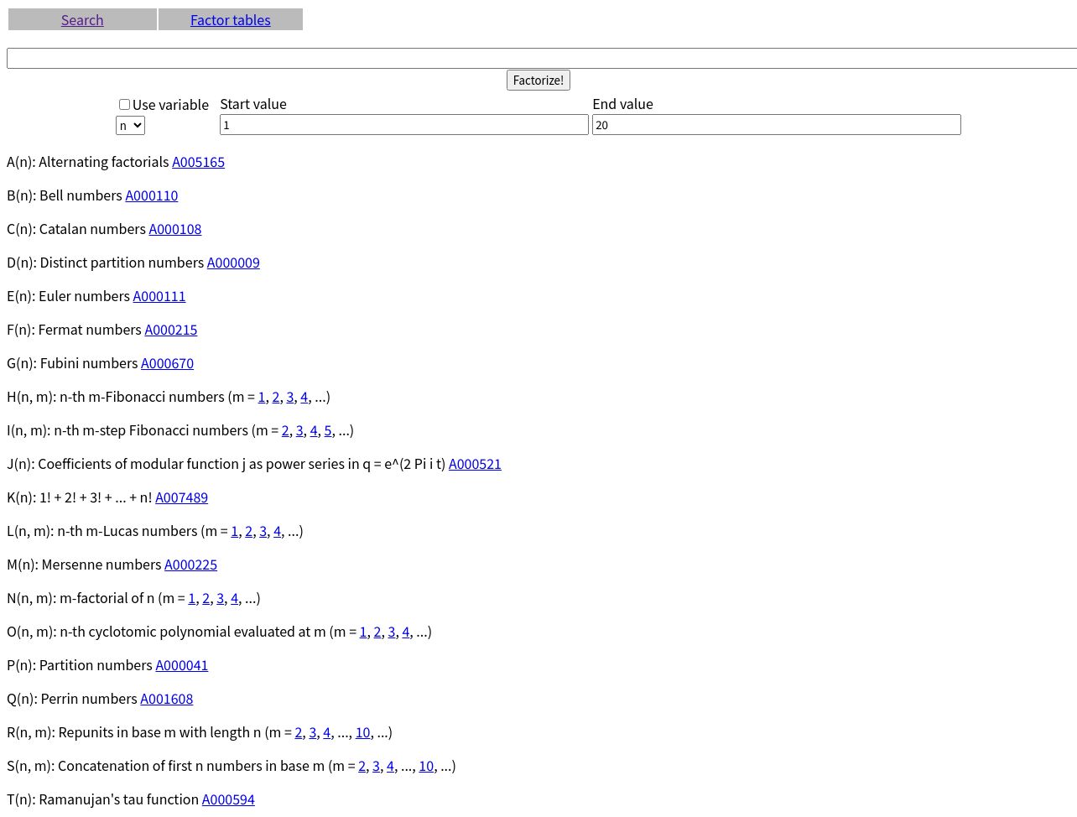The image size is (1077, 817).
Task: Open m = 2 link for m-step Fibonacci
Action: tap(285, 430)
